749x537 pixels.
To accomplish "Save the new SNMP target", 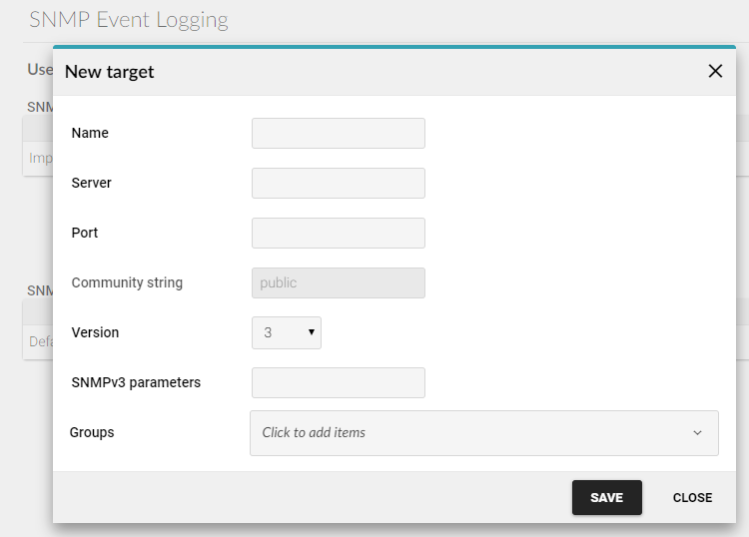I will [606, 497].
